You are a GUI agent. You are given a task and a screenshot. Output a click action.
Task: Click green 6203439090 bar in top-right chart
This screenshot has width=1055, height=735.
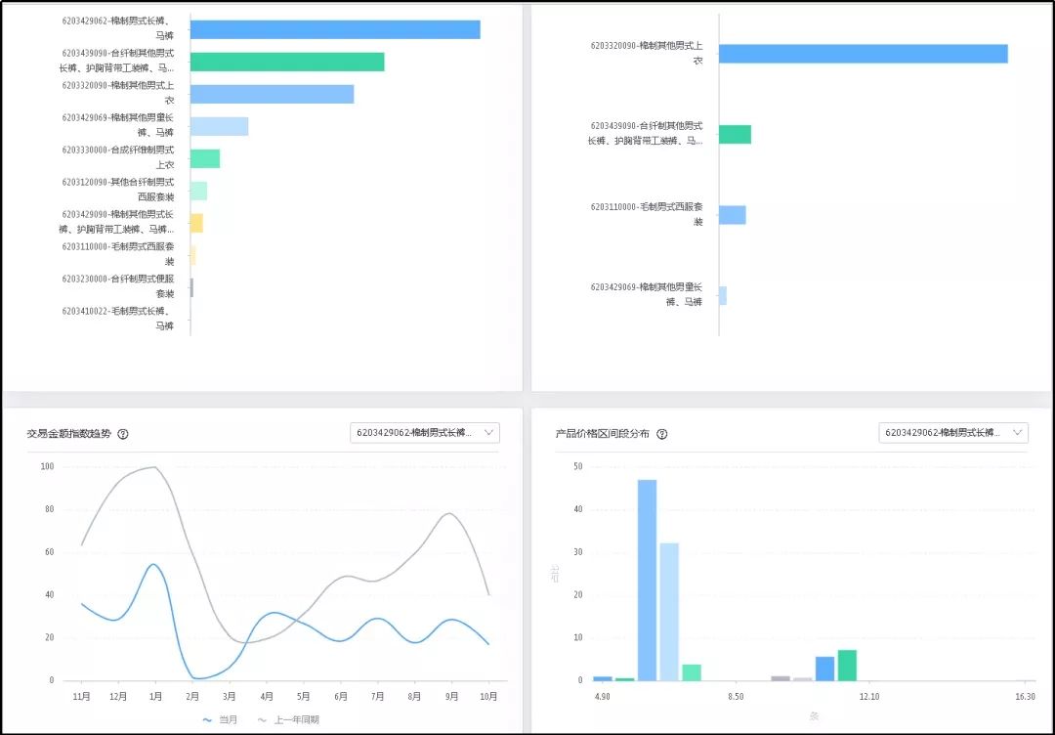pyautogui.click(x=735, y=134)
